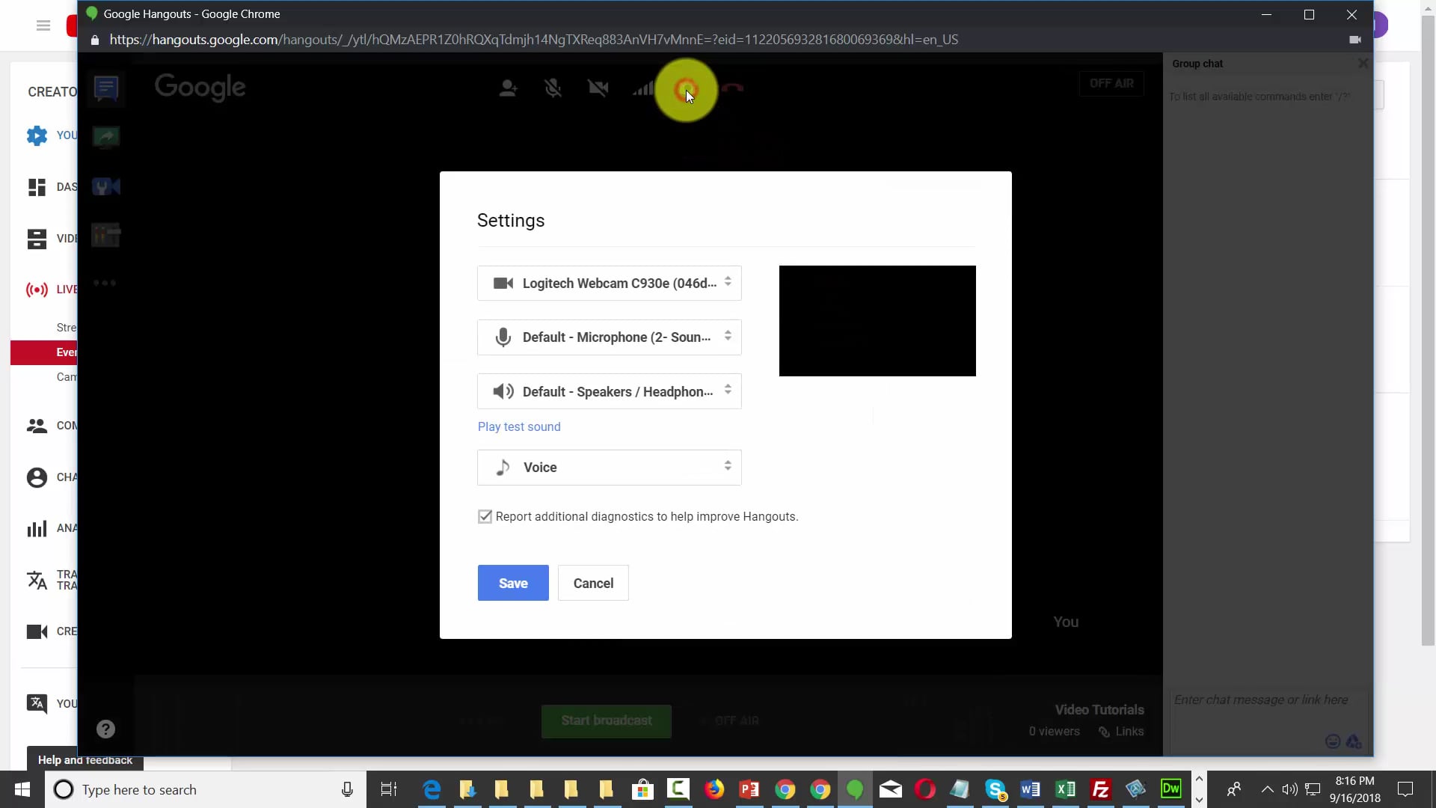Select the screen share icon
1436x808 pixels.
[105, 137]
